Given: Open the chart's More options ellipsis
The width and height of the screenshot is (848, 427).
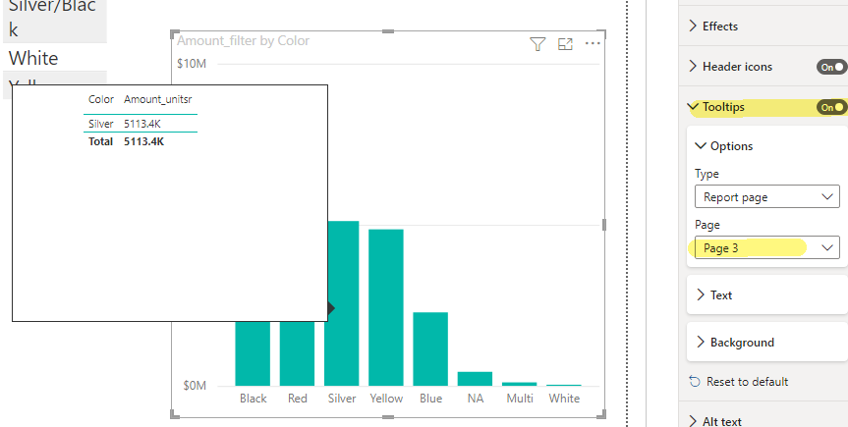Looking at the screenshot, I should (x=593, y=43).
